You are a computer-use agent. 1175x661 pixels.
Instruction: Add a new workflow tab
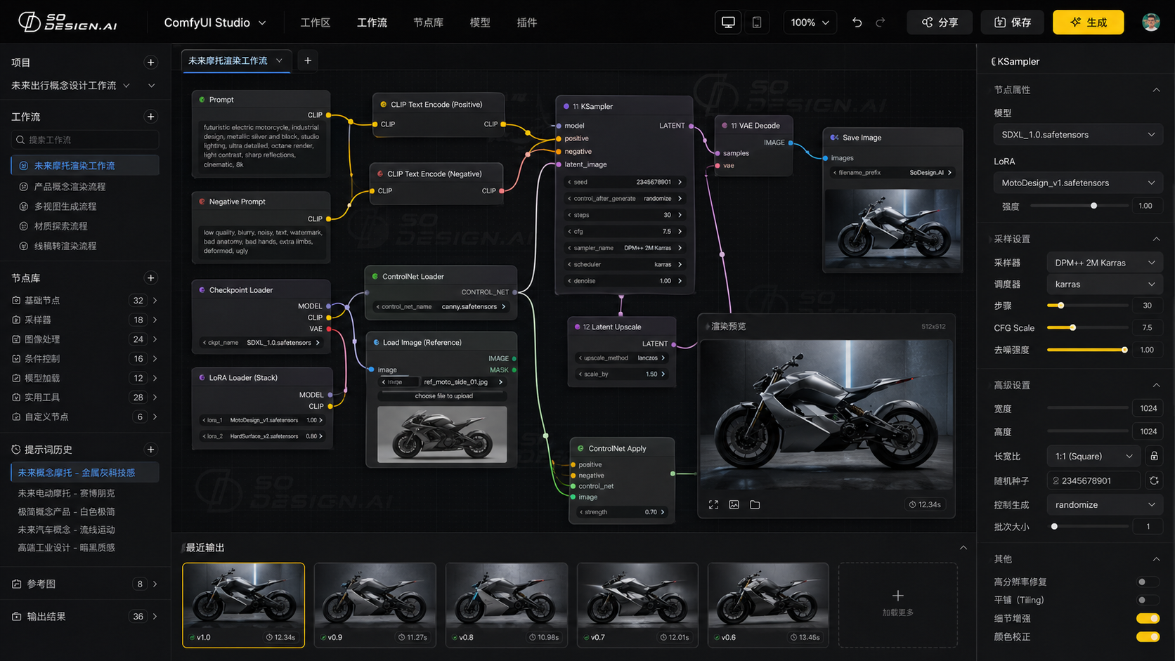coord(308,60)
